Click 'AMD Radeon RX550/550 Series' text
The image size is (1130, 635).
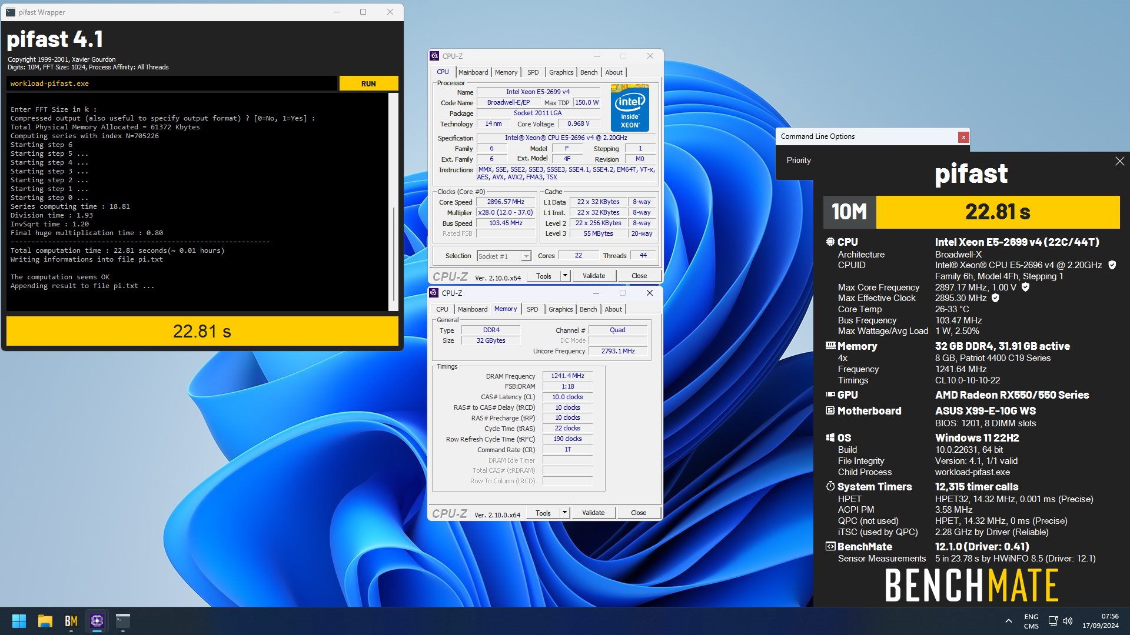tap(1012, 395)
